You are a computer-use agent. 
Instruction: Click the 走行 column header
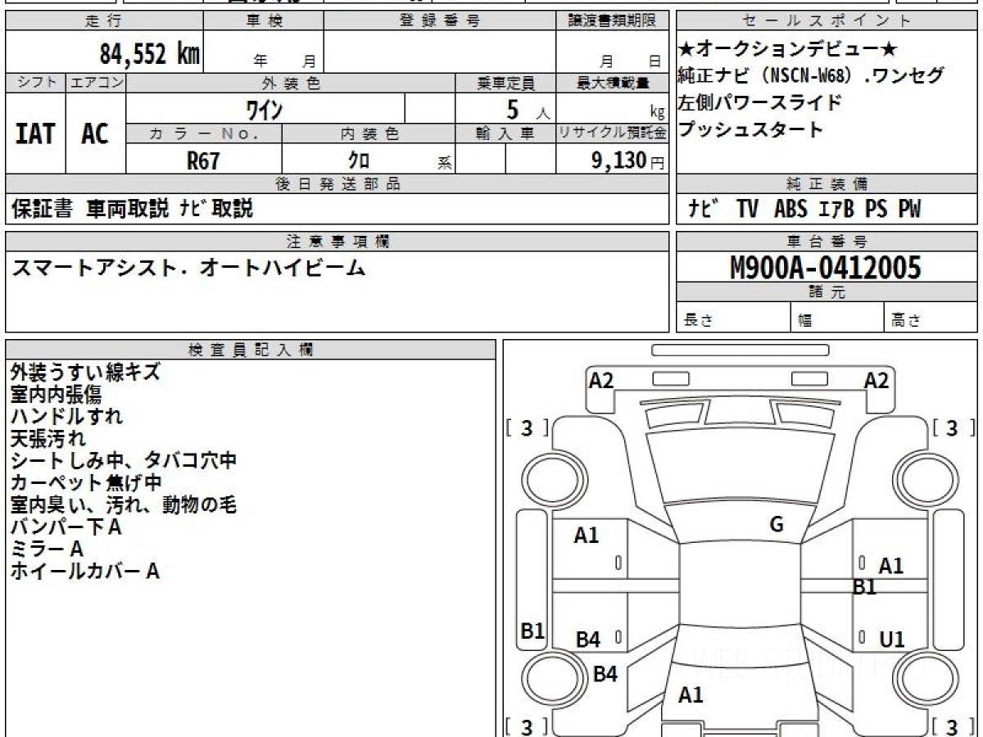tap(103, 21)
